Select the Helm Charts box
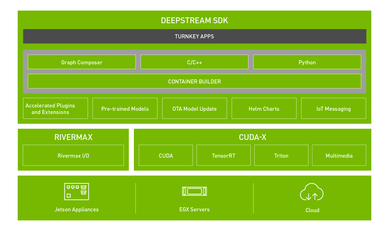Screen dimensions: 389x231 [264, 108]
